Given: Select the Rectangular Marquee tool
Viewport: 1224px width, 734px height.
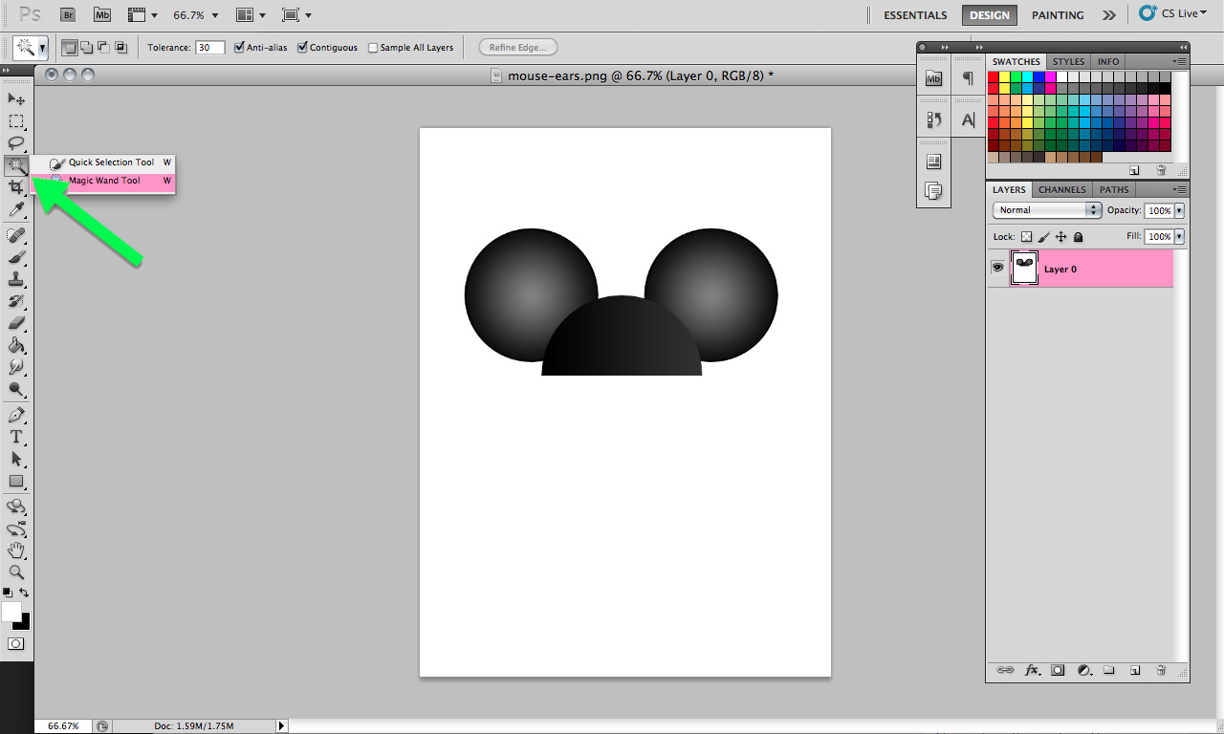Looking at the screenshot, I should point(16,121).
